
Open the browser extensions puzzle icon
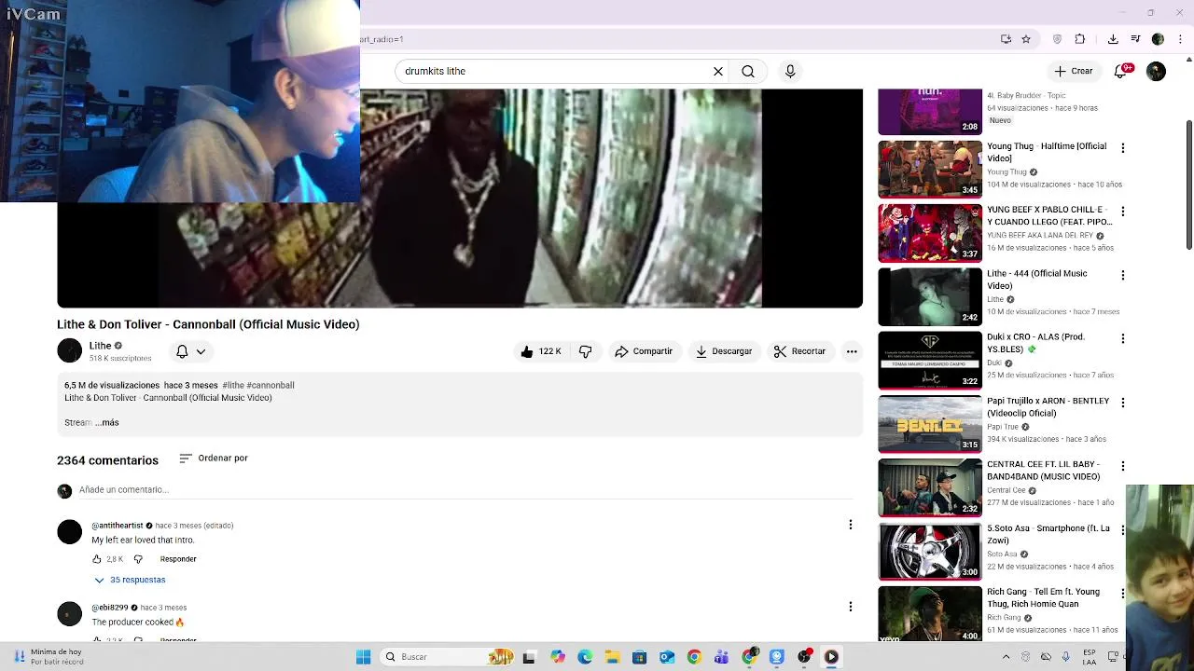coord(1080,39)
